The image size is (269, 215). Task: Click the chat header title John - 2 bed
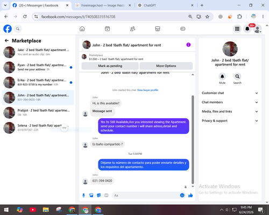pyautogui.click(x=126, y=45)
